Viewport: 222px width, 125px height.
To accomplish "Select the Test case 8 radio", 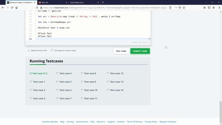I will [x=82, y=73].
